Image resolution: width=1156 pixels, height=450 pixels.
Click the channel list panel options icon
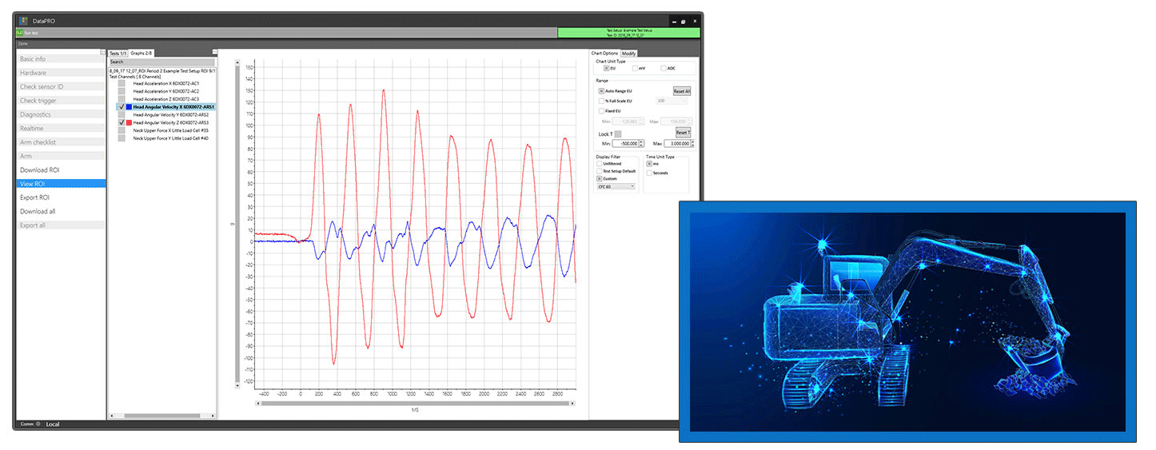[x=214, y=52]
